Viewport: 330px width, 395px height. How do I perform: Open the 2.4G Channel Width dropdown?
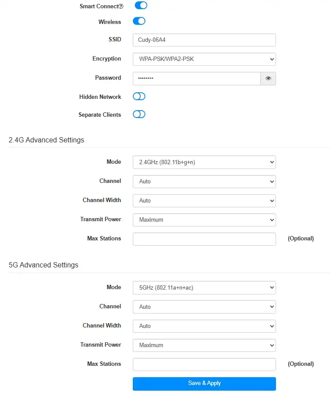[x=204, y=200]
